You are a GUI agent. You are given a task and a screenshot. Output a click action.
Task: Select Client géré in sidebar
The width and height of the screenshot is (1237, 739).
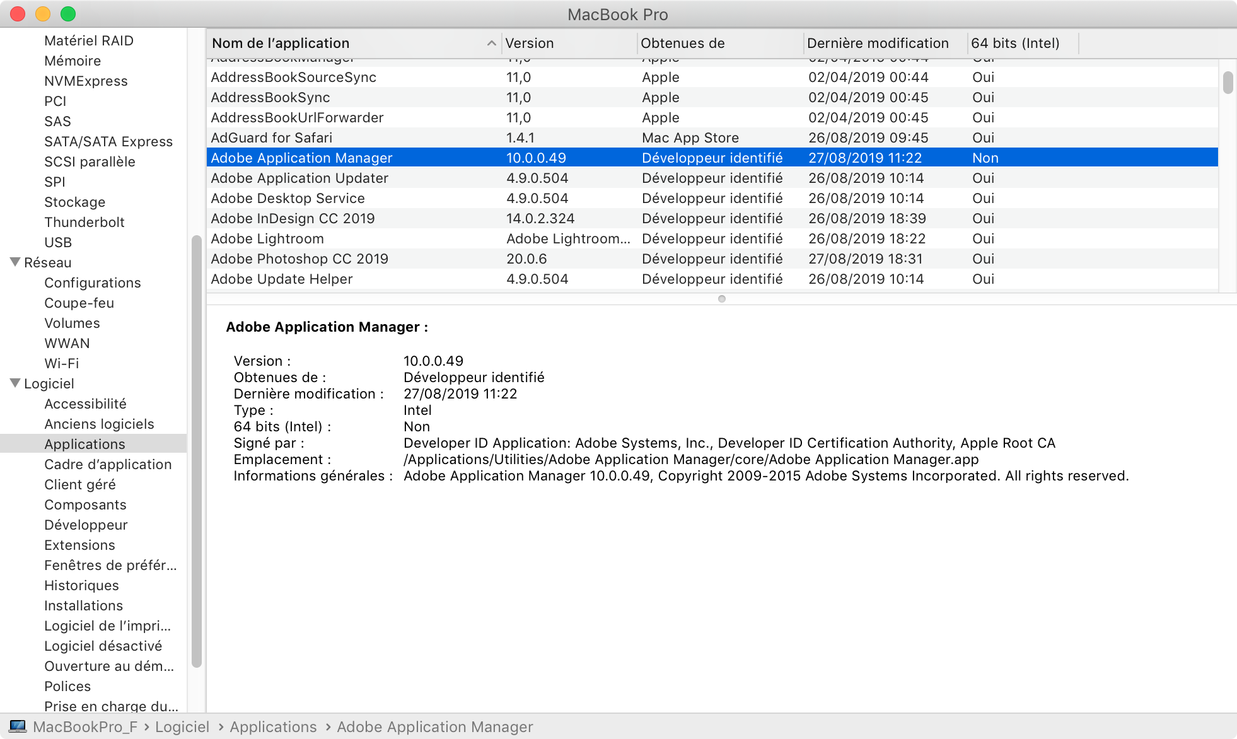click(x=80, y=484)
